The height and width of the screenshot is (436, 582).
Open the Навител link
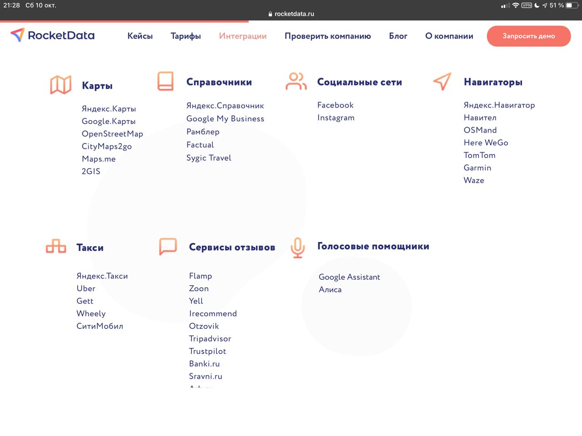(x=480, y=118)
